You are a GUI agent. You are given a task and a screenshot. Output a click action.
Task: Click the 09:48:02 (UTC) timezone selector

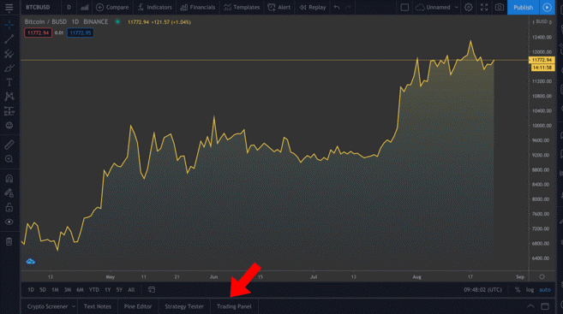coord(482,290)
